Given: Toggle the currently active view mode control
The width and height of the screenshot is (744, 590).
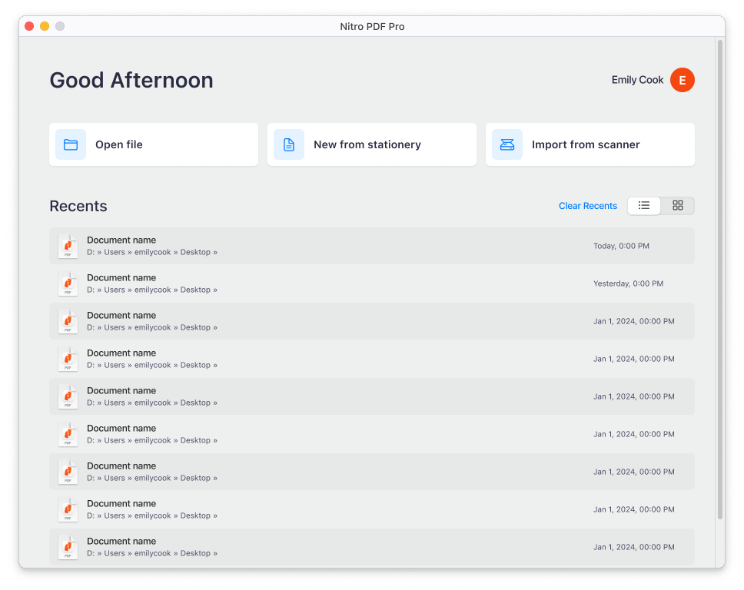Looking at the screenshot, I should tap(643, 205).
